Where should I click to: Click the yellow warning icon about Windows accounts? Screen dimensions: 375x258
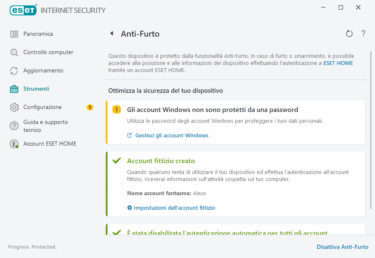tap(117, 109)
